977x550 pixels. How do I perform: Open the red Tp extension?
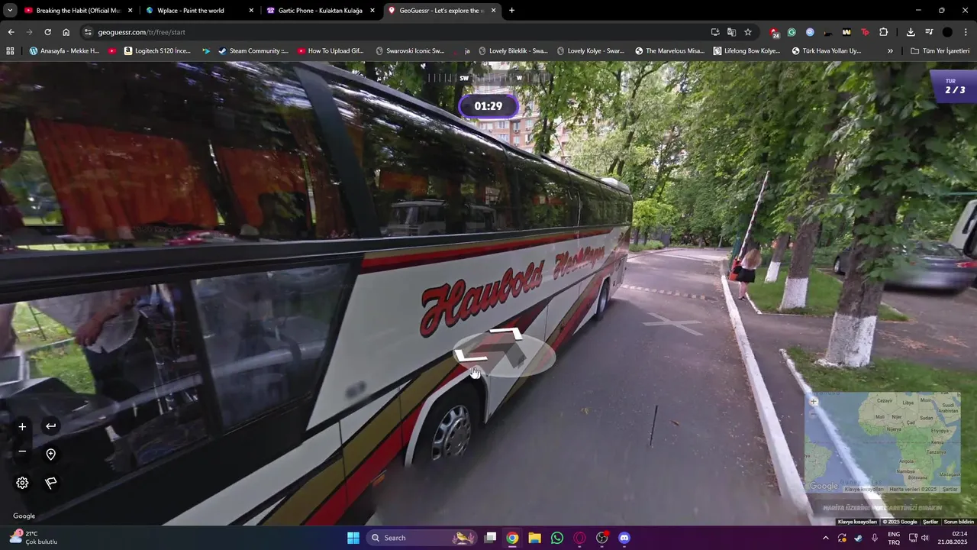865,32
